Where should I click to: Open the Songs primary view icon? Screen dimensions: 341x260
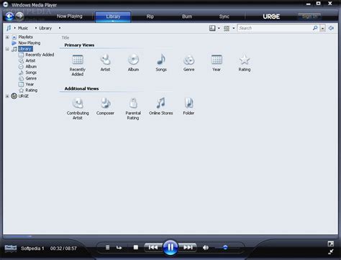pyautogui.click(x=161, y=62)
